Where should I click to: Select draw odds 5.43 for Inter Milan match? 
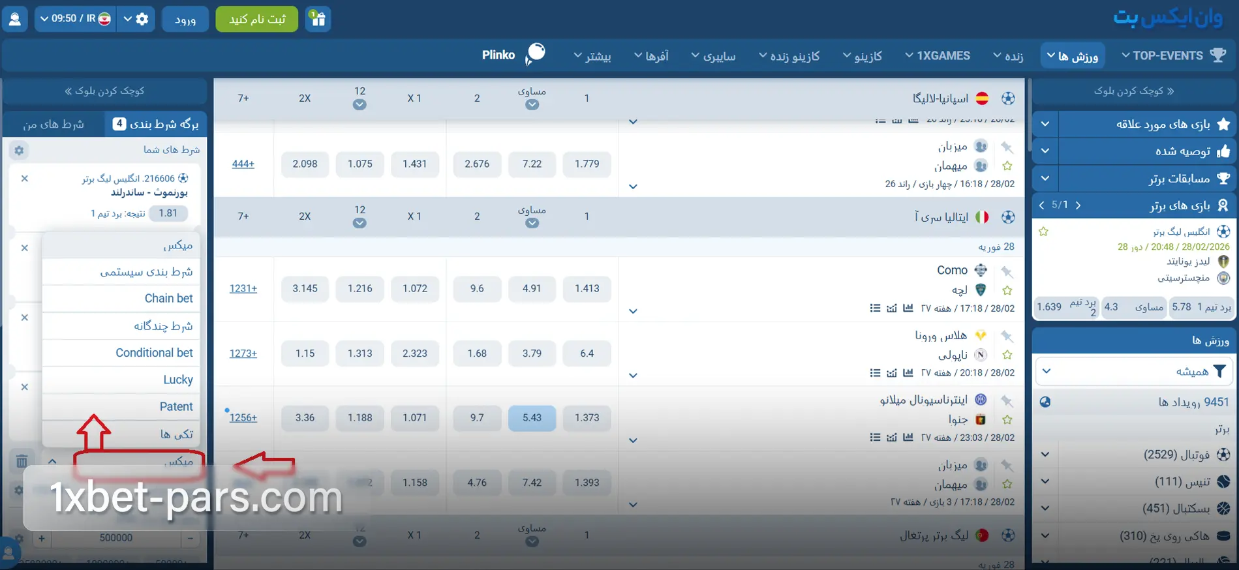pos(532,417)
